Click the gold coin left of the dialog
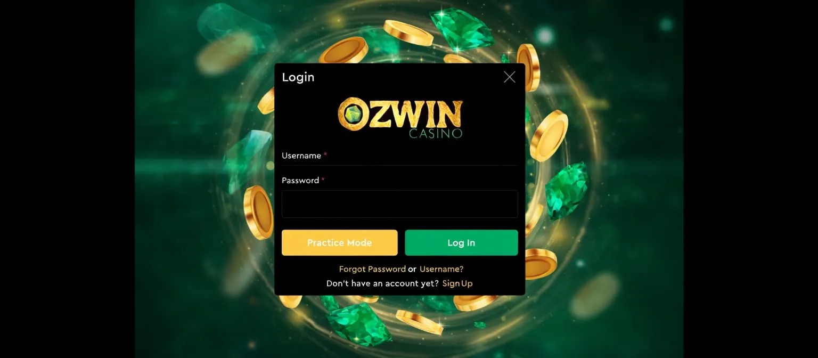818x358 pixels. [258, 212]
